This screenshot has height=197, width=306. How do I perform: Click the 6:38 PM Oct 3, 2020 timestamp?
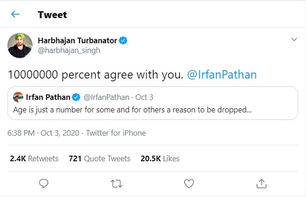[43, 133]
